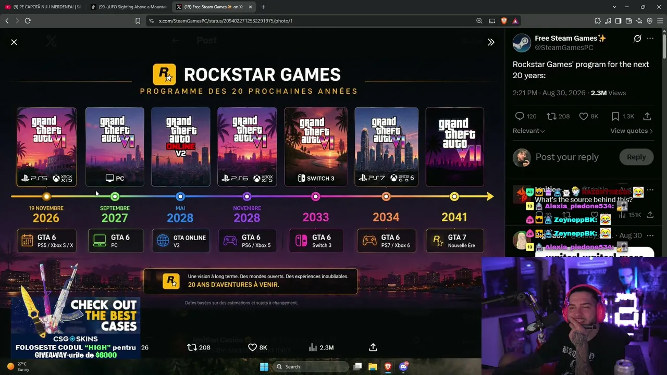Open the @SteamGamesPC handle link
Image resolution: width=667 pixels, height=375 pixels.
pos(564,47)
